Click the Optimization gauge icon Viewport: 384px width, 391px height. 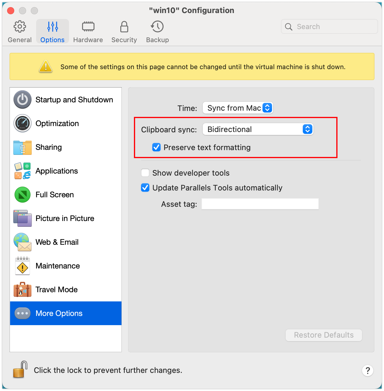pos(23,123)
